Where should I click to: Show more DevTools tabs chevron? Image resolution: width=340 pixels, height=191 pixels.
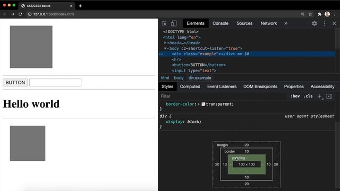tap(286, 23)
